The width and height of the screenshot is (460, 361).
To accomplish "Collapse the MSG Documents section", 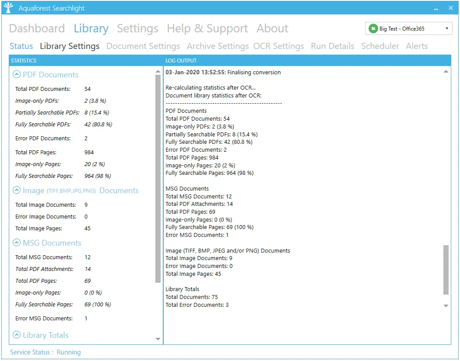I will tap(17, 243).
